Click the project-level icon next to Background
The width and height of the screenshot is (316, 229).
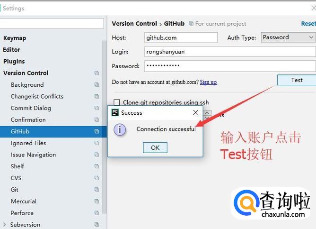point(97,84)
